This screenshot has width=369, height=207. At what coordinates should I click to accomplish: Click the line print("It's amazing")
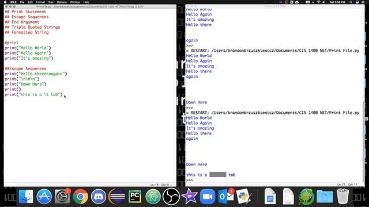tap(29, 58)
